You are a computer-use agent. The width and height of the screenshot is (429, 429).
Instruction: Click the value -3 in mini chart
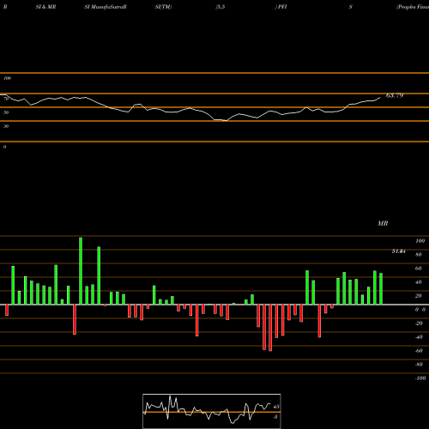[275, 417]
